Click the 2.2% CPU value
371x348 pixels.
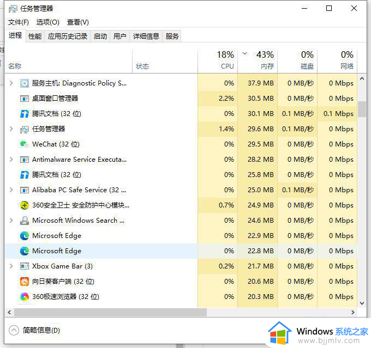click(x=226, y=98)
